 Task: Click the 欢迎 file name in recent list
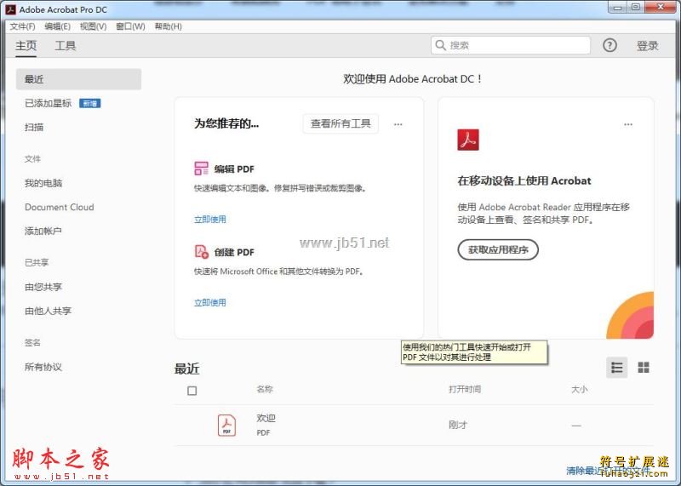pos(266,418)
